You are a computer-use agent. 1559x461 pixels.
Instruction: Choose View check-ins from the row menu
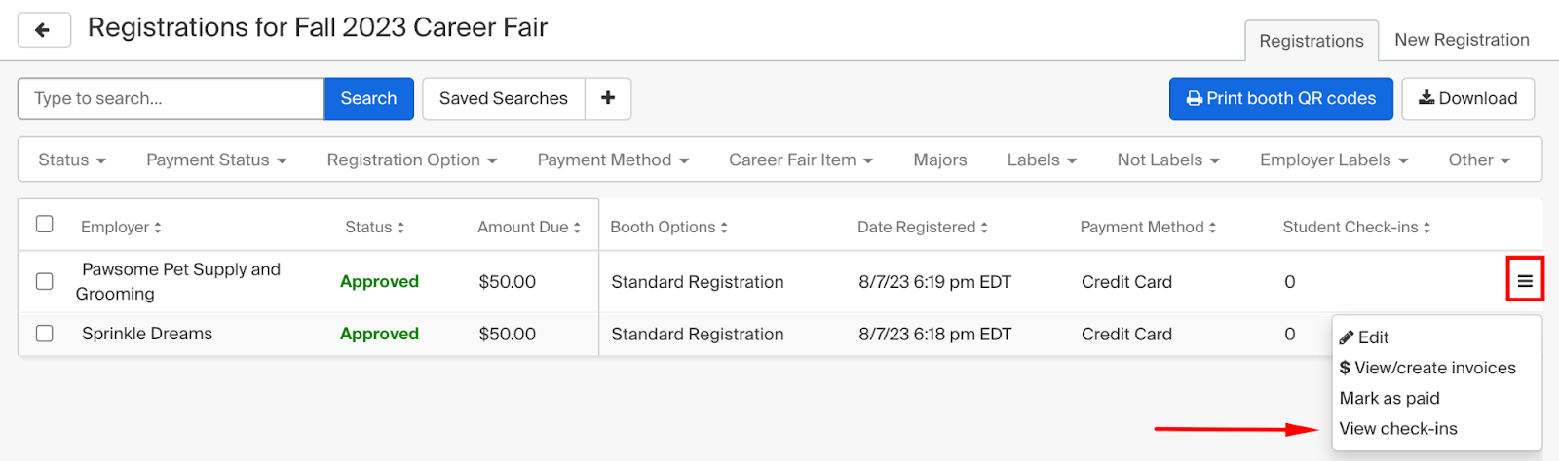(x=1398, y=429)
